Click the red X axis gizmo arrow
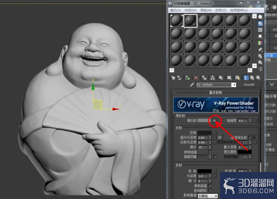Image resolution: width=277 pixels, height=199 pixels. (x=116, y=109)
